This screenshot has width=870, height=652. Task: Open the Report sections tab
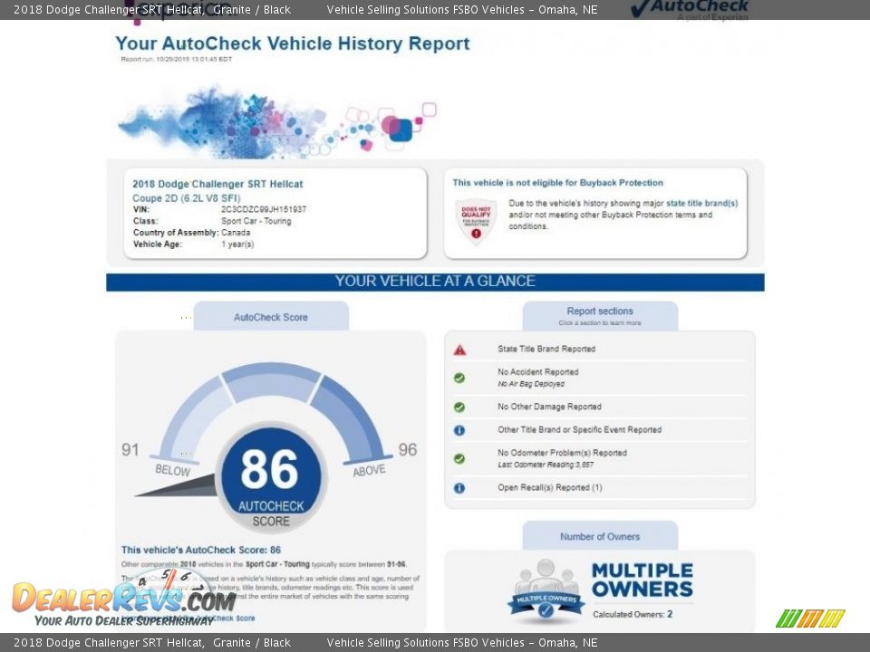pyautogui.click(x=600, y=316)
